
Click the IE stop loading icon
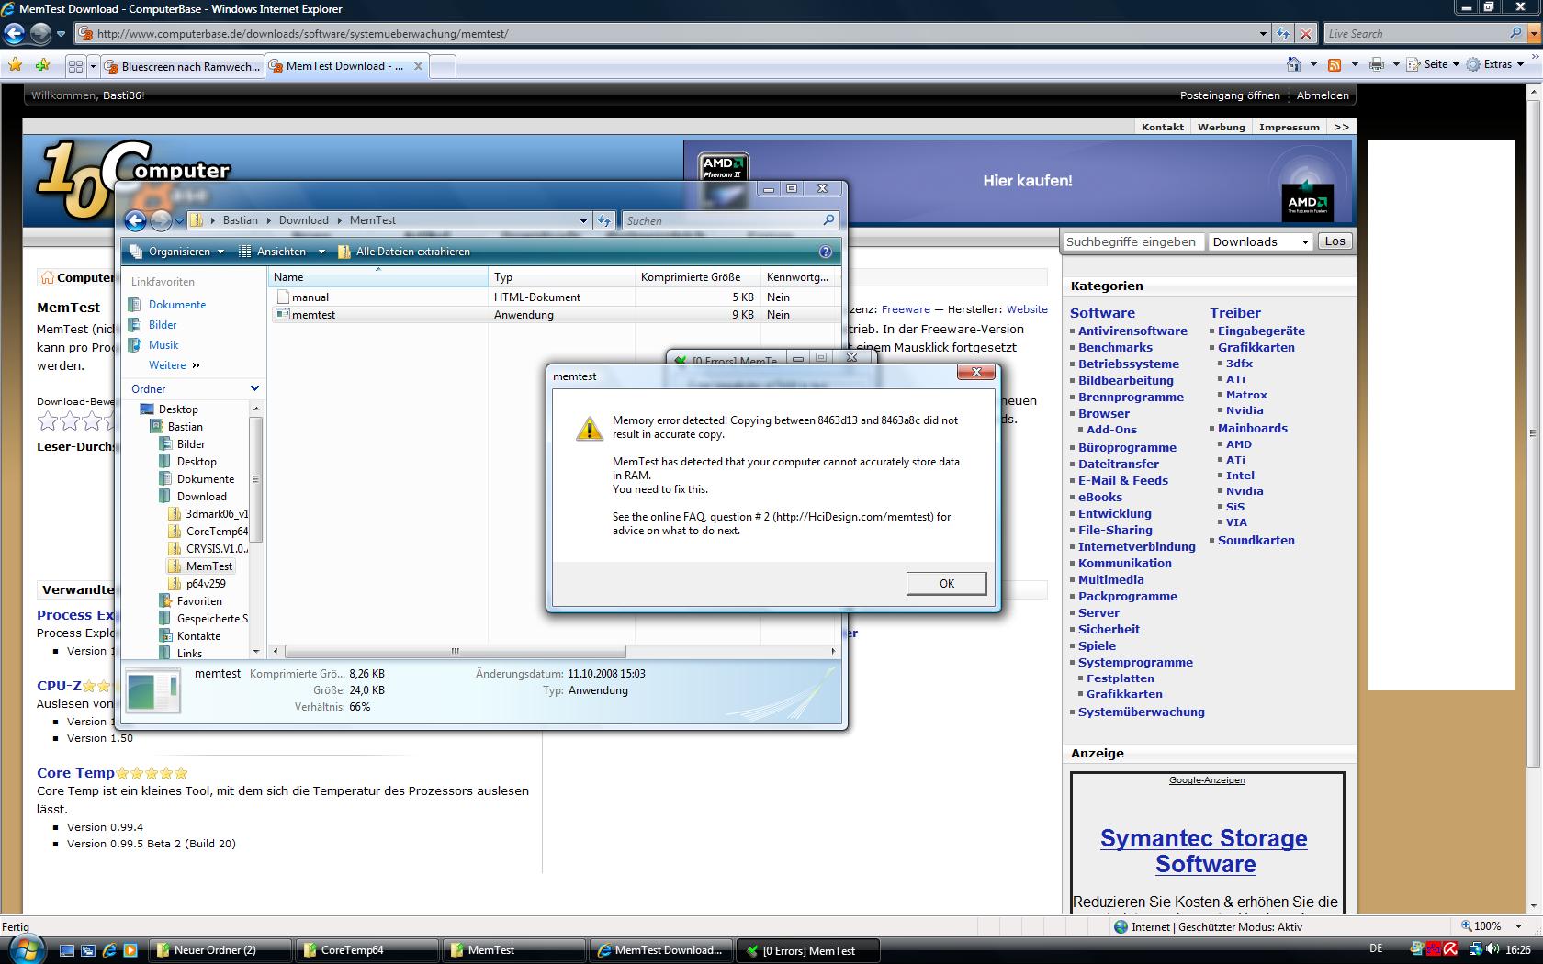(x=1305, y=34)
